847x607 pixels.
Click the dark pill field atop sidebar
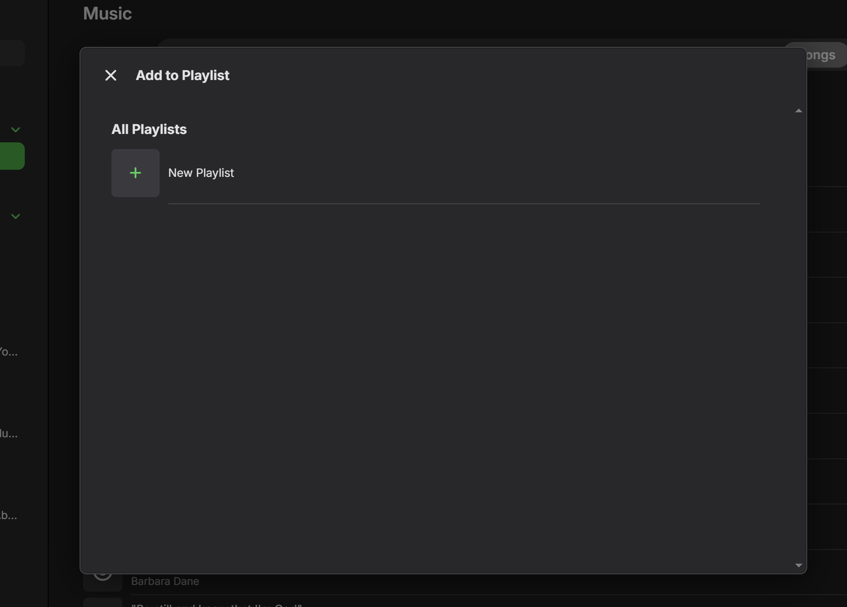coord(11,53)
